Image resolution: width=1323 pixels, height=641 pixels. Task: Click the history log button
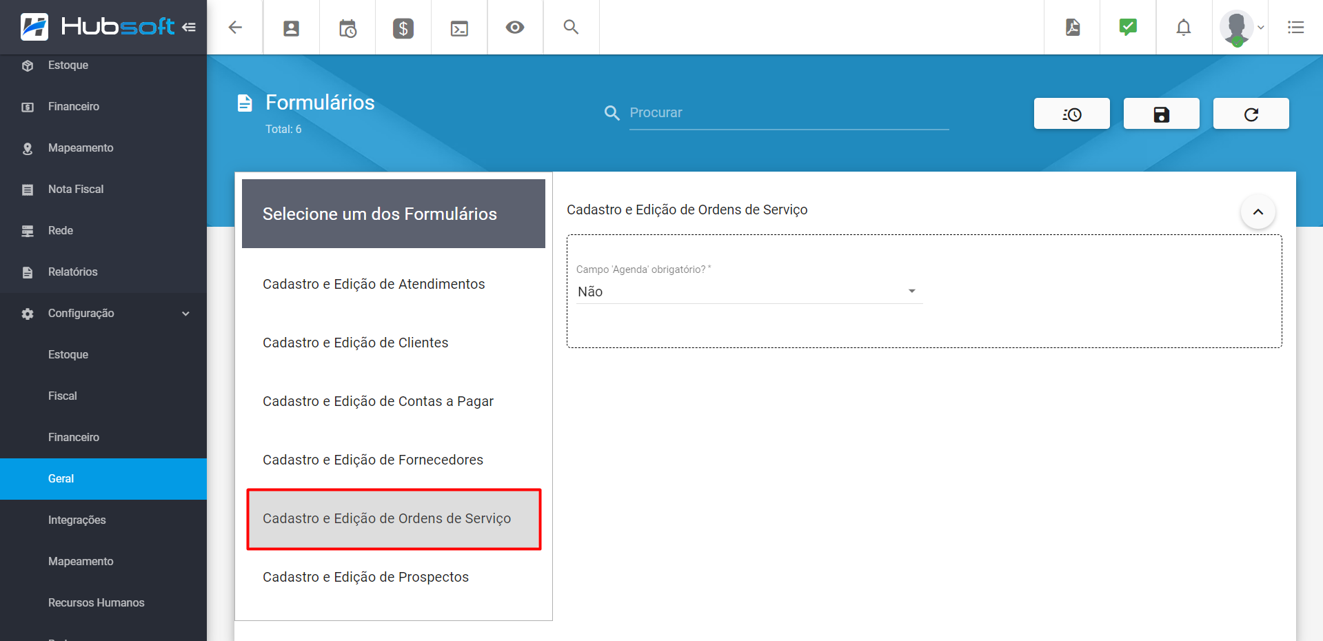[1072, 114]
